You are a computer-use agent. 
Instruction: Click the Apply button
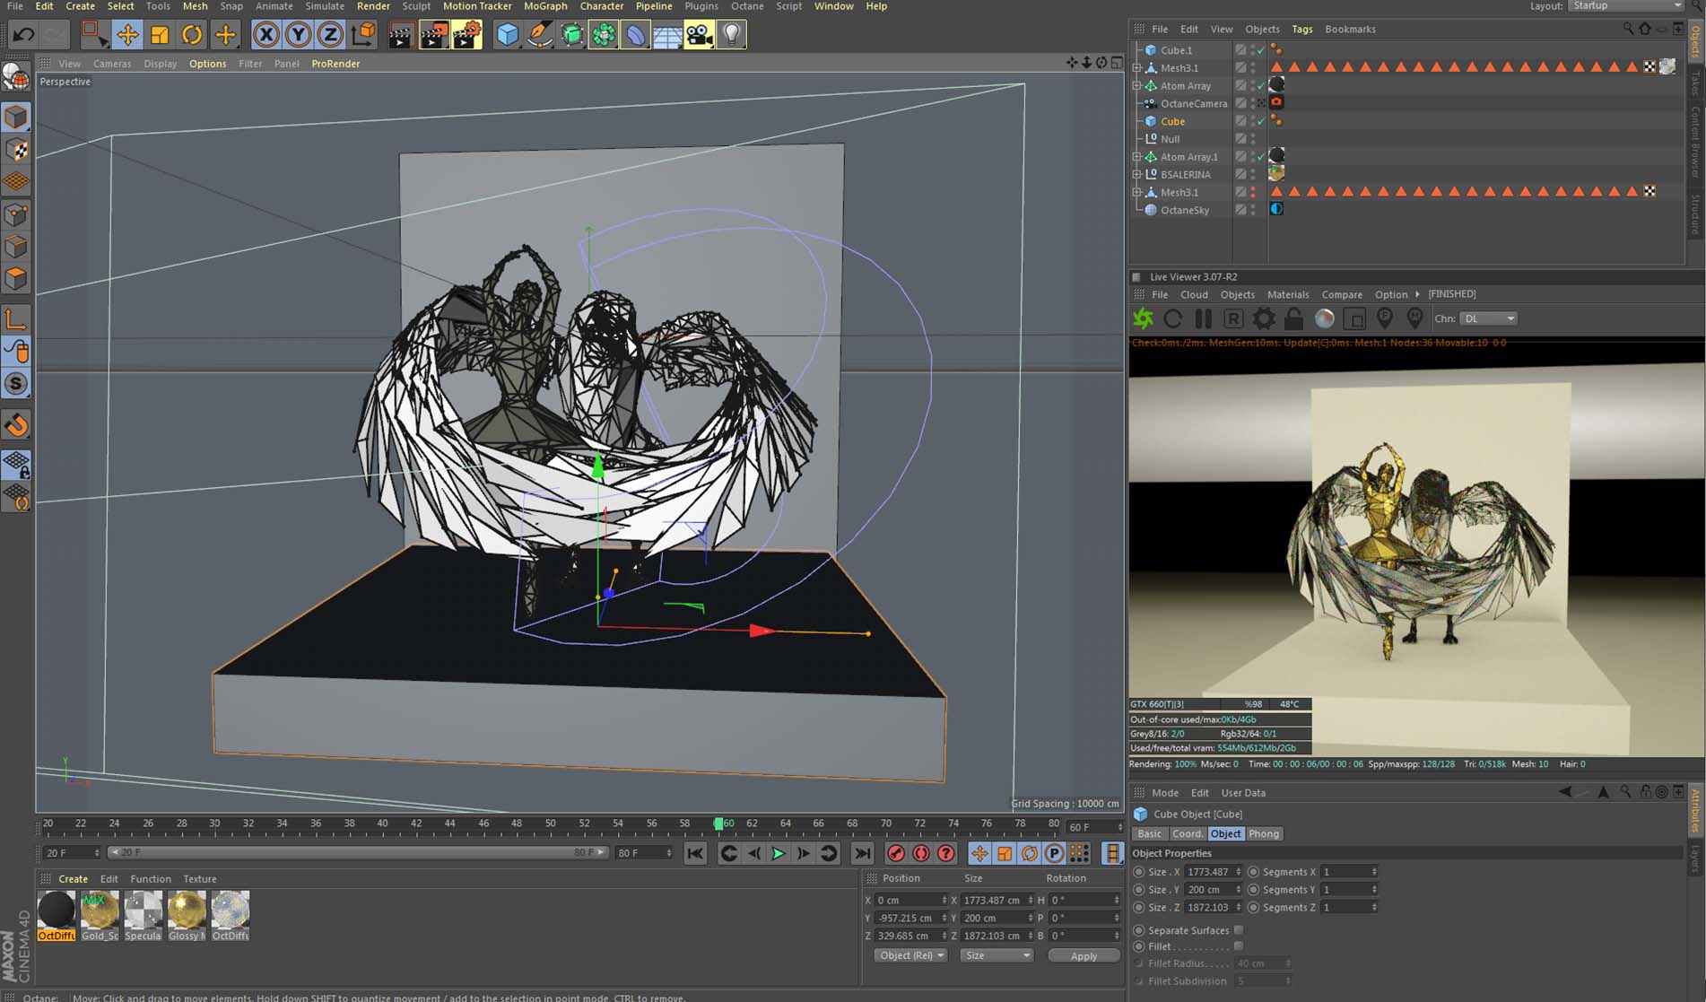(1084, 956)
